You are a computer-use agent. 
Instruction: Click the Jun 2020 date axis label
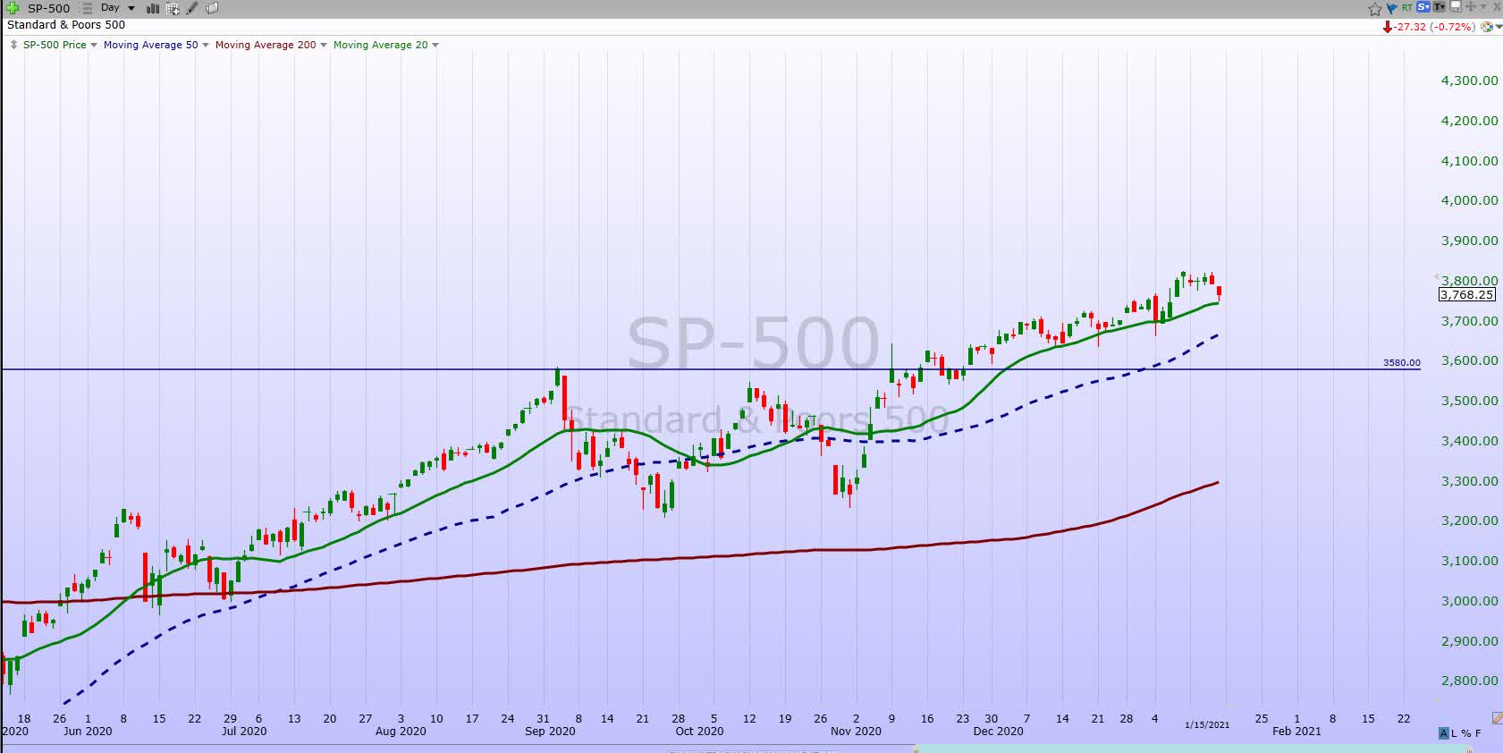pyautogui.click(x=88, y=732)
